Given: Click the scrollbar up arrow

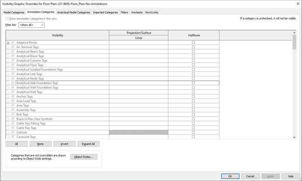Looking at the screenshot, I should tap(294, 33).
